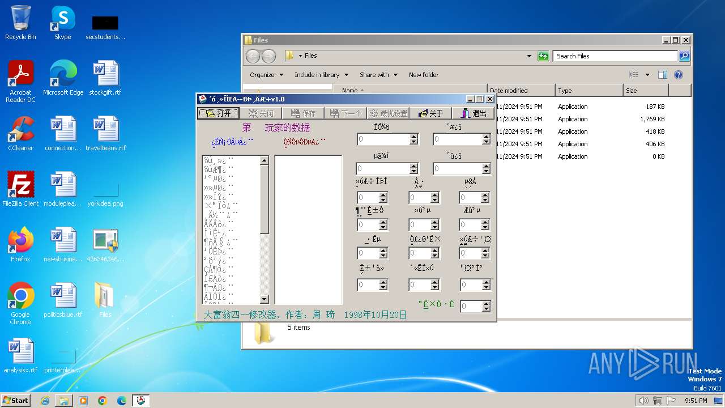This screenshot has width=725, height=408.
Task: Select the Microsoft Edge desktop shortcut
Action: (63, 78)
